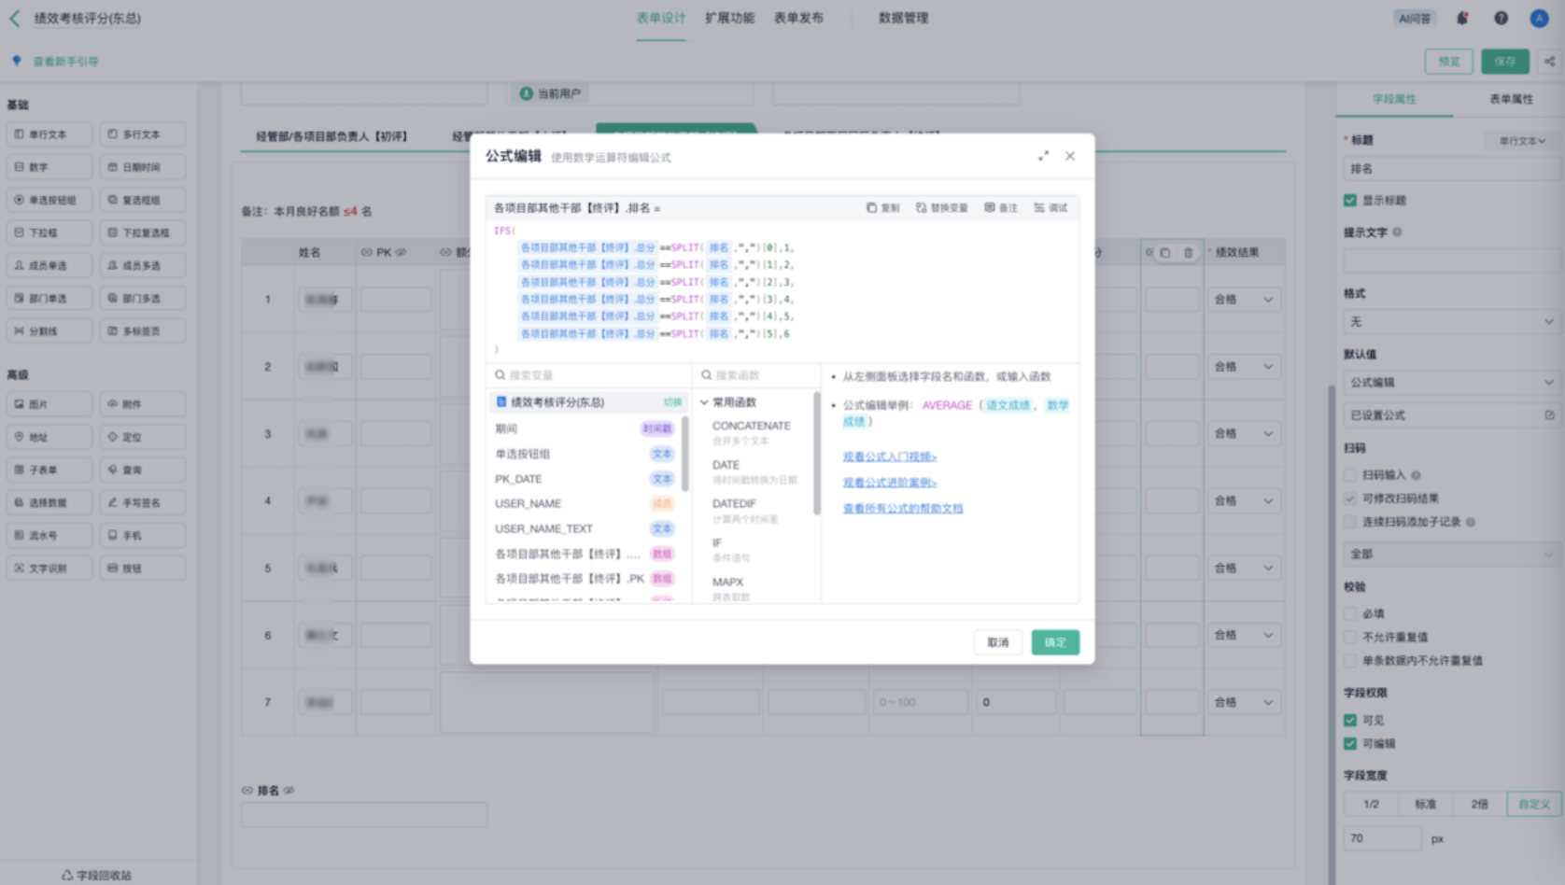Add a 单选按钮组 field

49,200
